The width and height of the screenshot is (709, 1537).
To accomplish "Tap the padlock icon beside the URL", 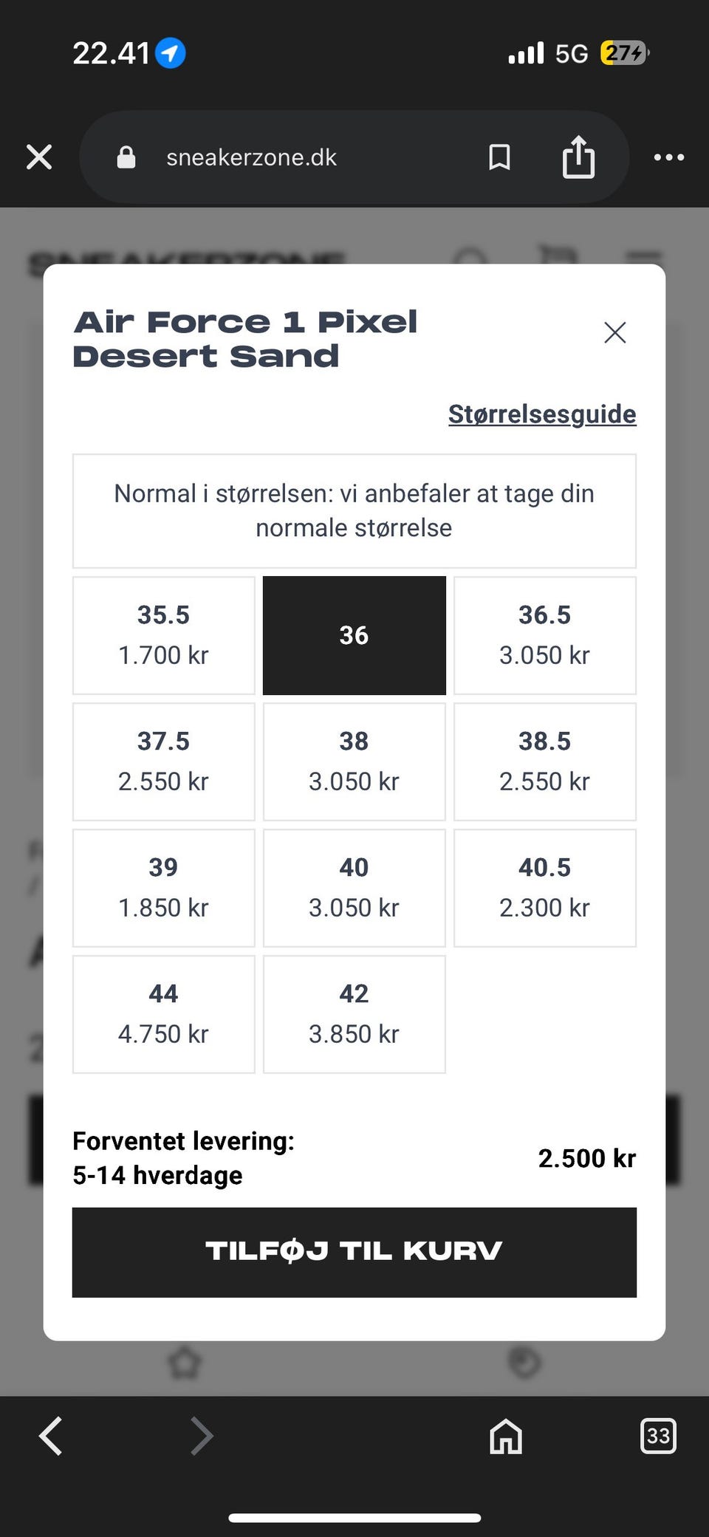I will pos(126,157).
